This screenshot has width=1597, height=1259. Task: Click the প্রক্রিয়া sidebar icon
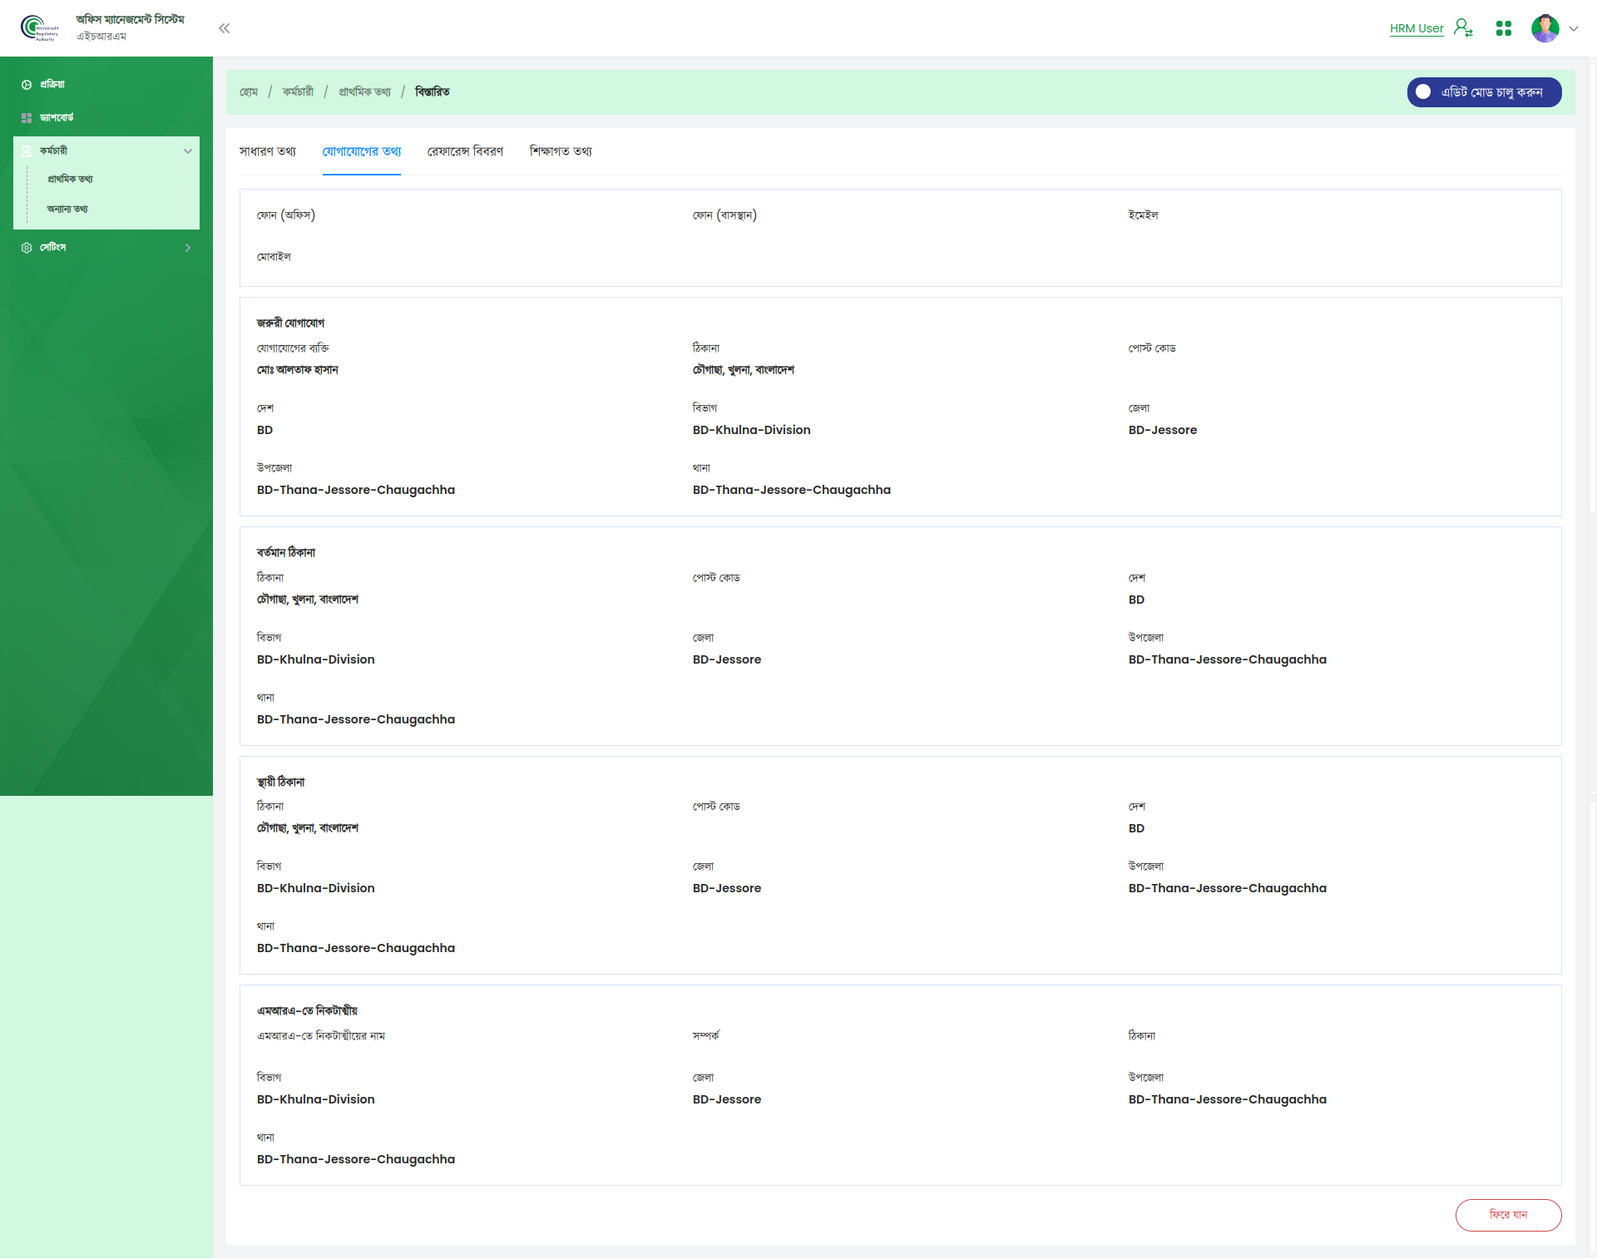(x=27, y=85)
